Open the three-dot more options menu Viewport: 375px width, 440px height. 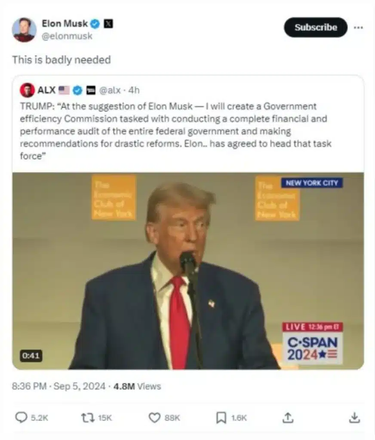[x=358, y=27]
